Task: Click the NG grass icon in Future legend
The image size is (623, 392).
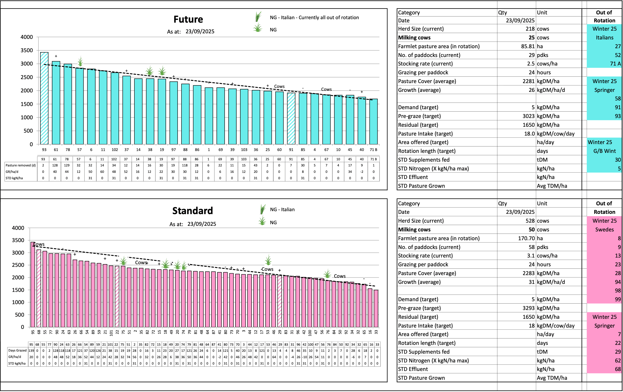Action: tap(258, 28)
